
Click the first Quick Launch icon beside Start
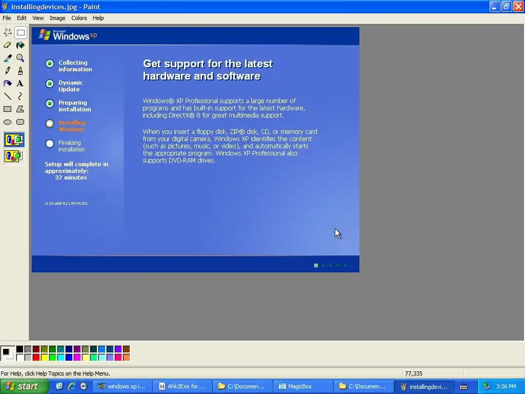click(x=59, y=386)
